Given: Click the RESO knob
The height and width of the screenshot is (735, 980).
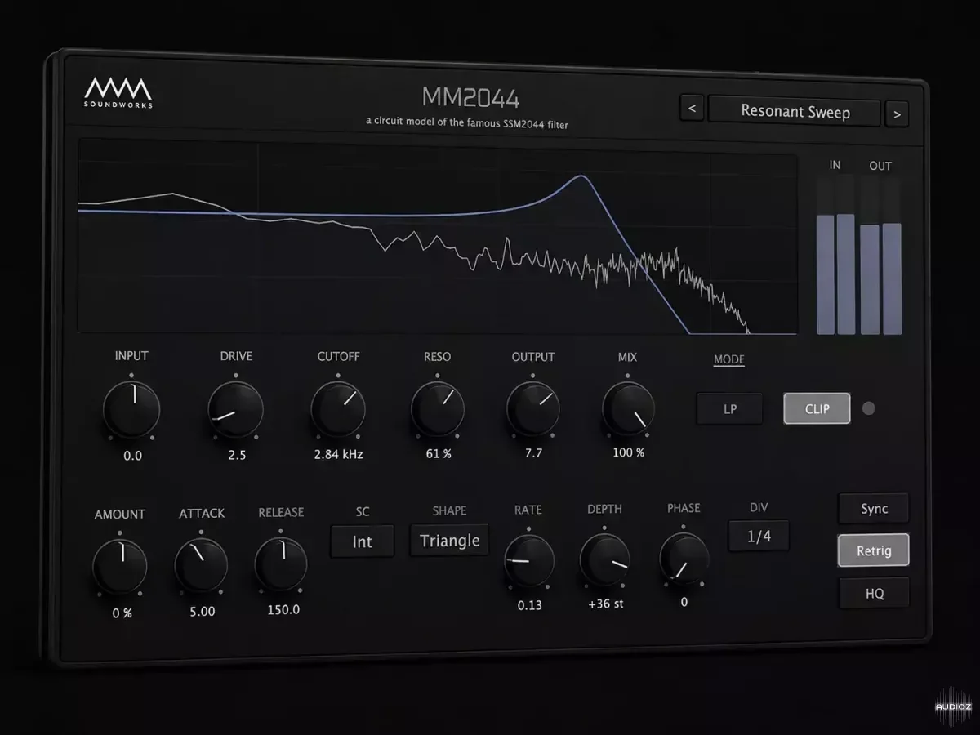Looking at the screenshot, I should pyautogui.click(x=438, y=408).
